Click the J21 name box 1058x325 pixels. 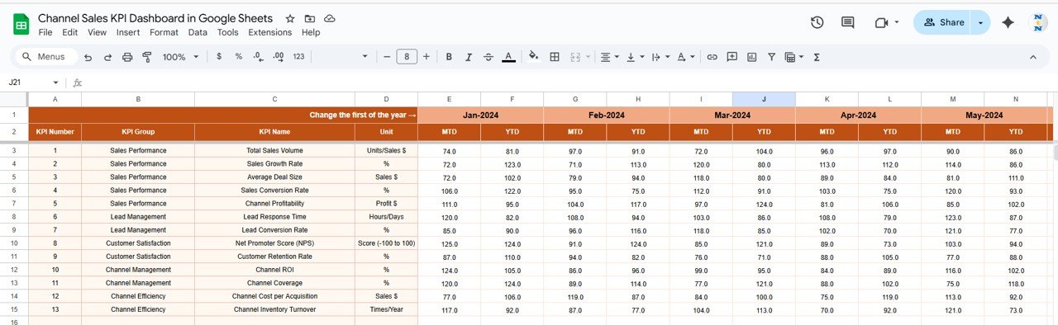33,82
